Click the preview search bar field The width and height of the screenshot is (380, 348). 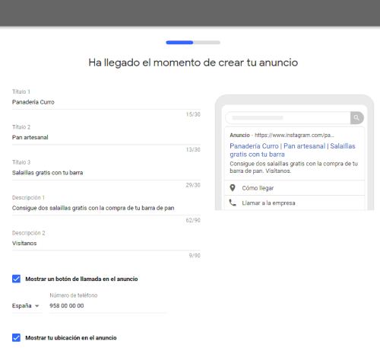click(x=288, y=118)
